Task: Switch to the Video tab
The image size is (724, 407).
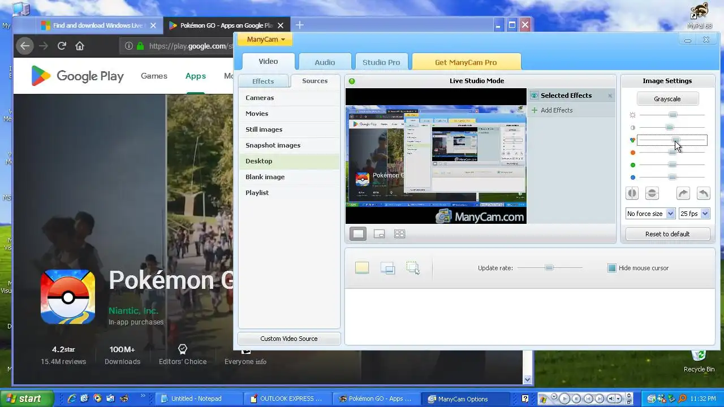Action: (268, 62)
